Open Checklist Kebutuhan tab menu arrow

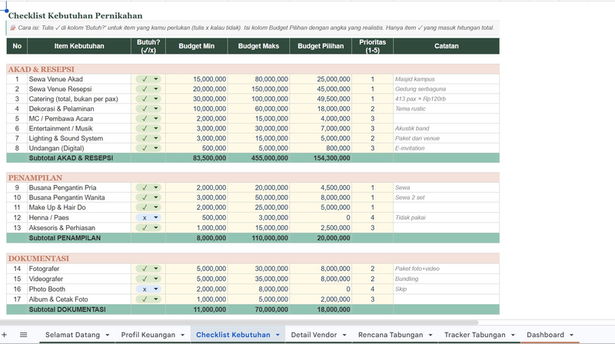point(278,335)
